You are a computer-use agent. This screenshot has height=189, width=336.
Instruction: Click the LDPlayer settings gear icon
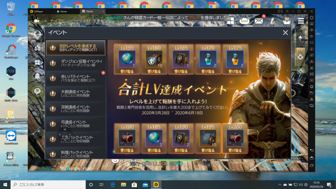coord(311,17)
